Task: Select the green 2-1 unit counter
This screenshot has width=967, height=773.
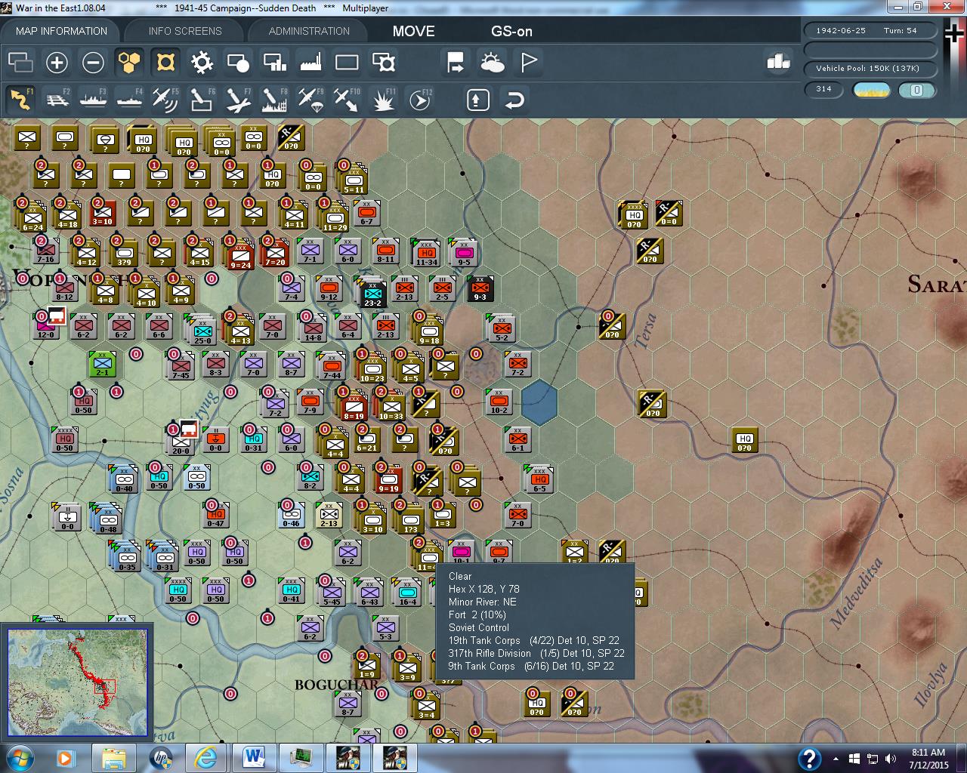Action: 102,365
